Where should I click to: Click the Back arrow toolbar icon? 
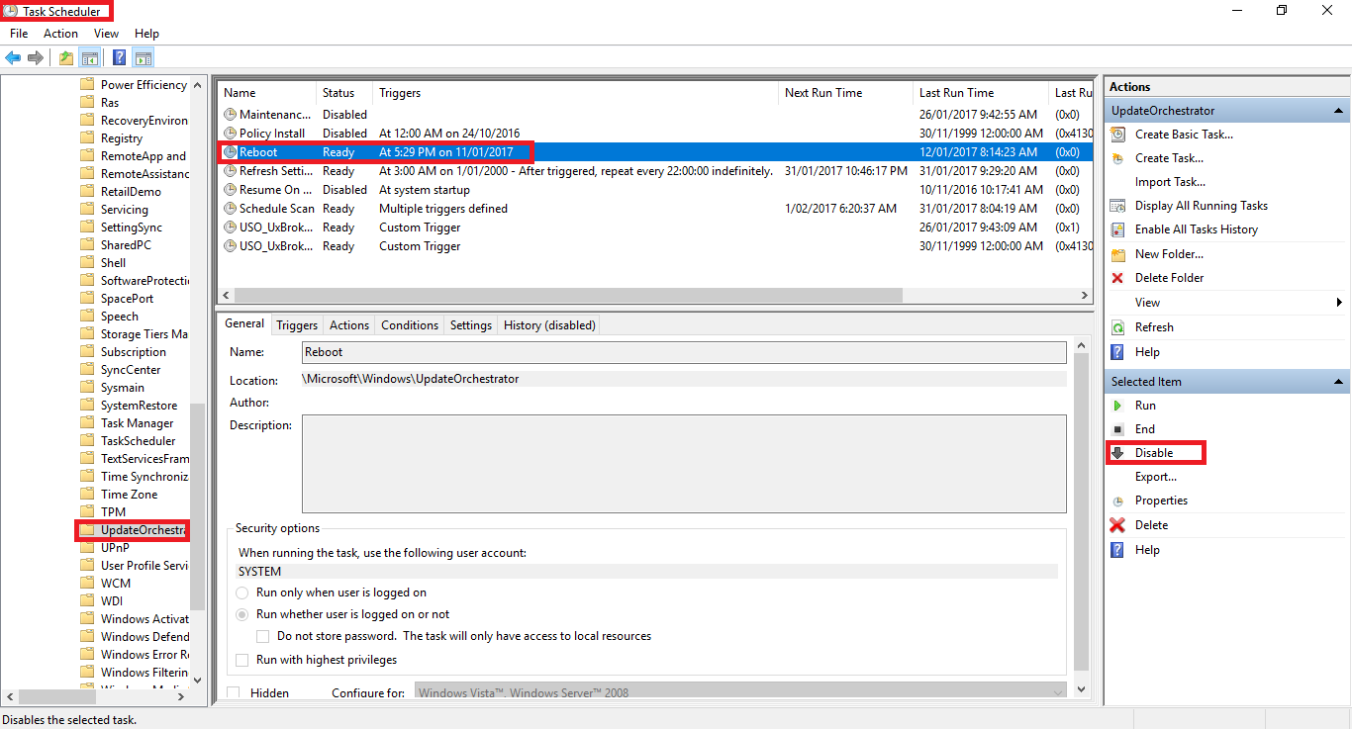click(13, 58)
